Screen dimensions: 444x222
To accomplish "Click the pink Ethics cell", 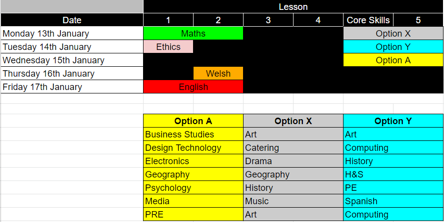I will [168, 46].
